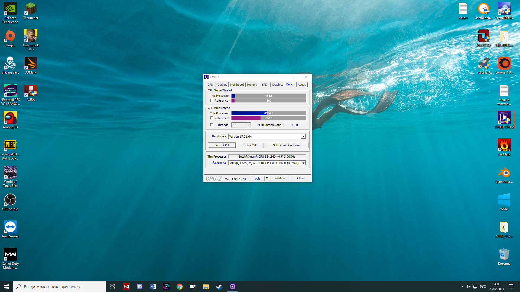Screen dimensions: 520x292
Task: Open the Steam icon in the taskbar
Action: pyautogui.click(x=219, y=287)
